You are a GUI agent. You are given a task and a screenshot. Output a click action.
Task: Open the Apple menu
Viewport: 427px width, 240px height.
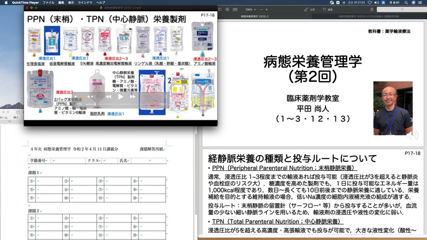click(x=6, y=2)
